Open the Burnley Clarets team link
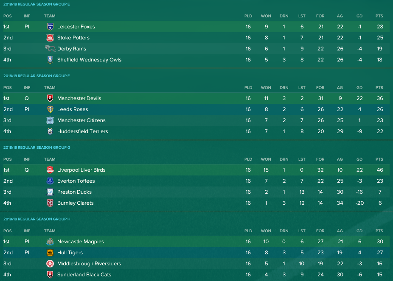The height and width of the screenshot is (281, 393). [75, 203]
